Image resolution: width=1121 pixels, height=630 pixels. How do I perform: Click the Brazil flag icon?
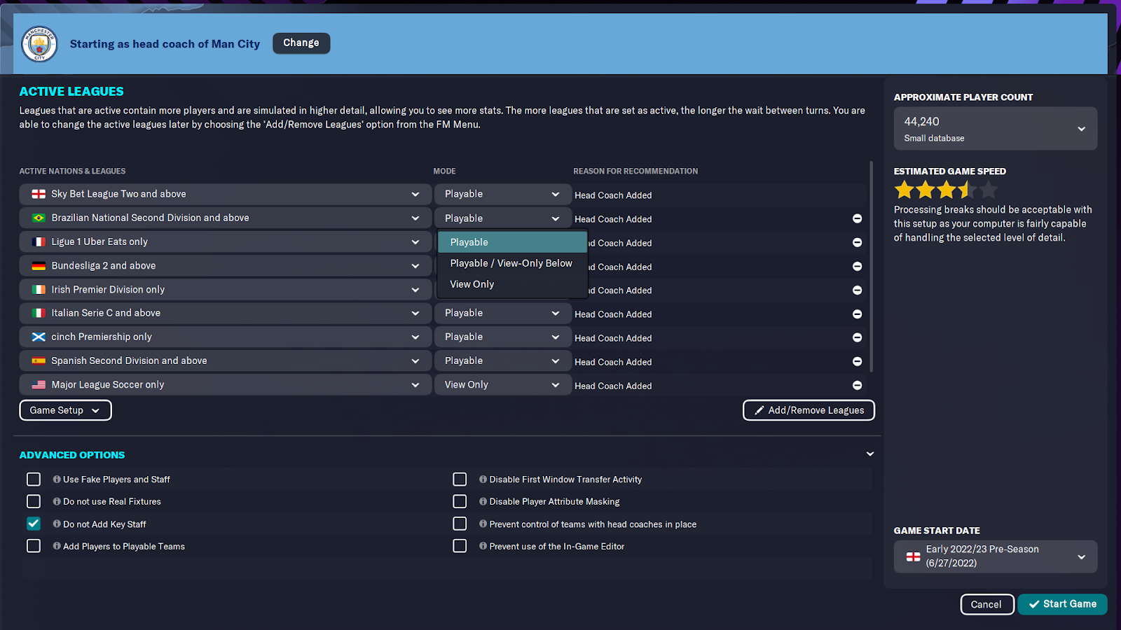[x=39, y=218]
